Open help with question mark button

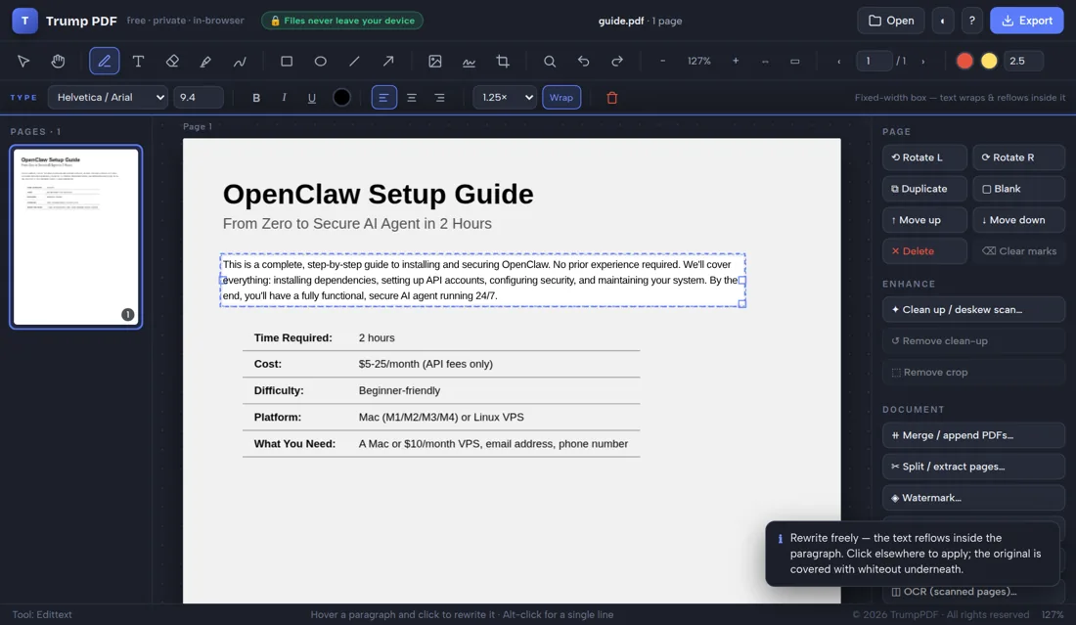[x=971, y=21]
